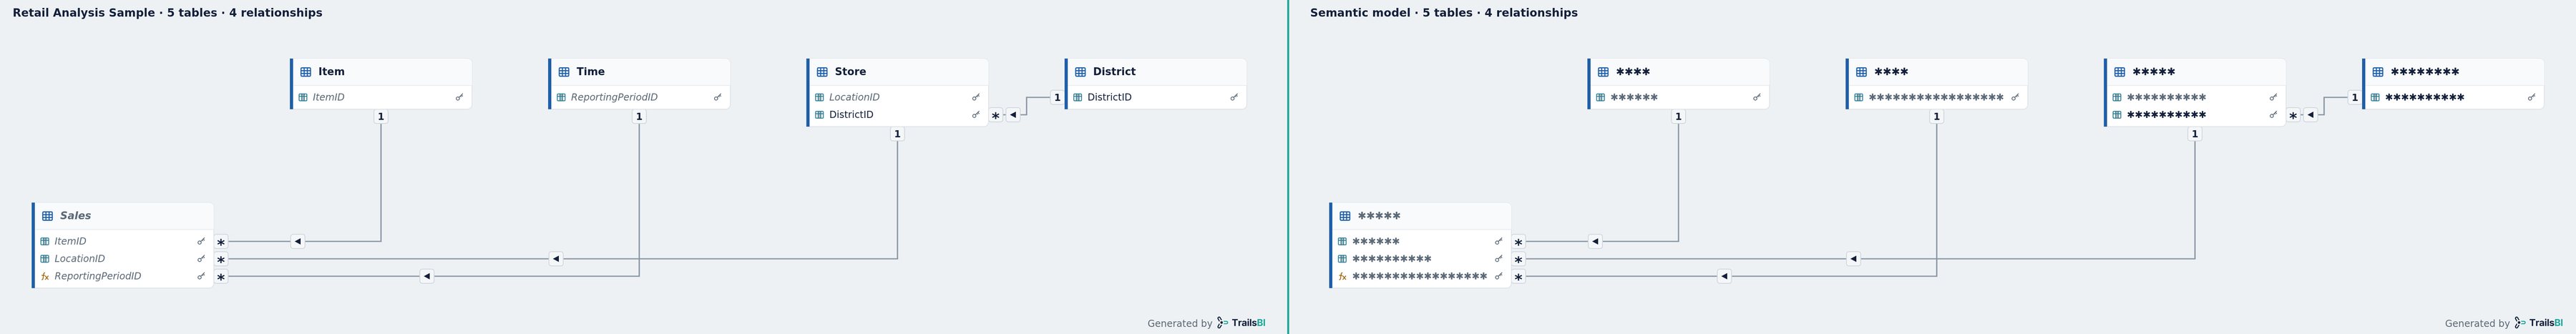Select the eight-asterisk masked table header in the Semantic model

[x=2453, y=72]
